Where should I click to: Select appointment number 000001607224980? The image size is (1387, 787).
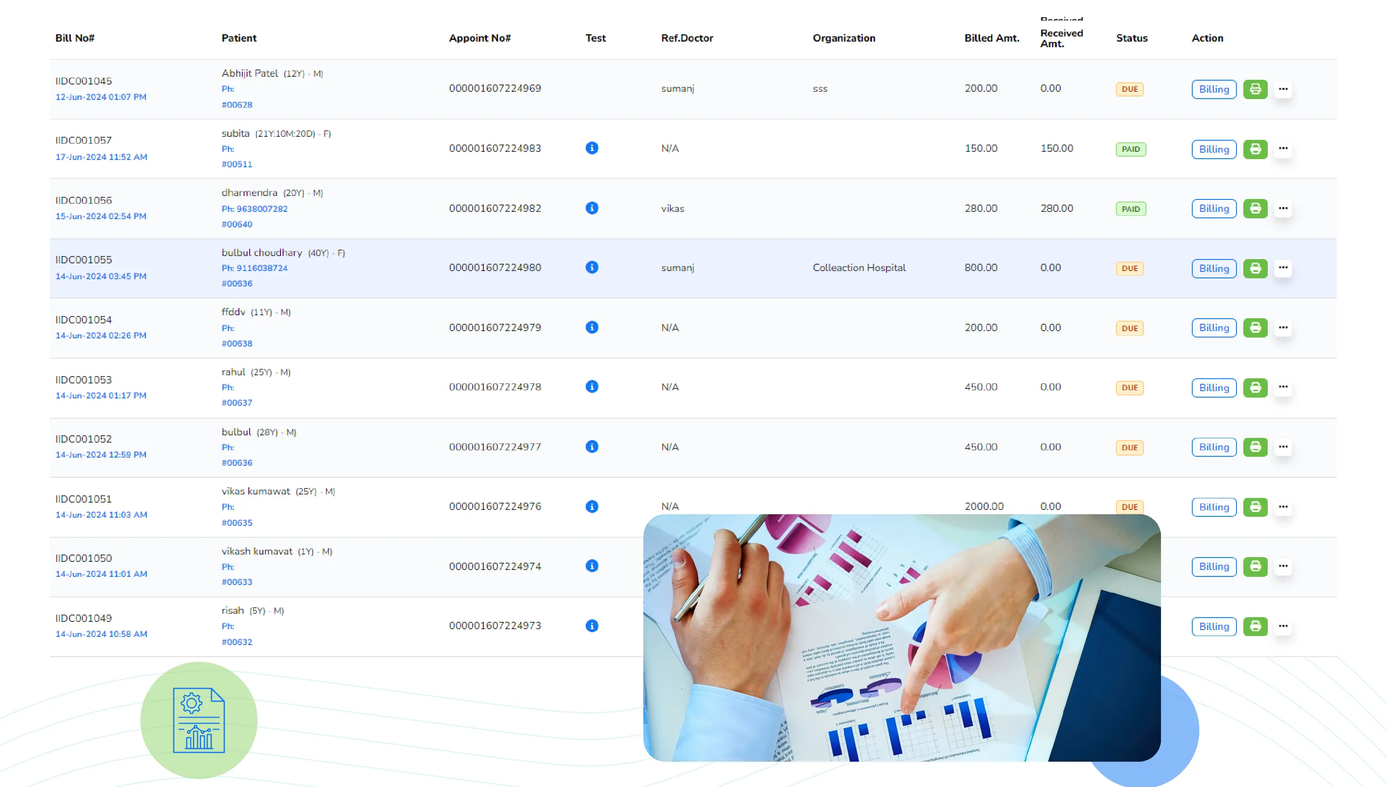point(495,268)
